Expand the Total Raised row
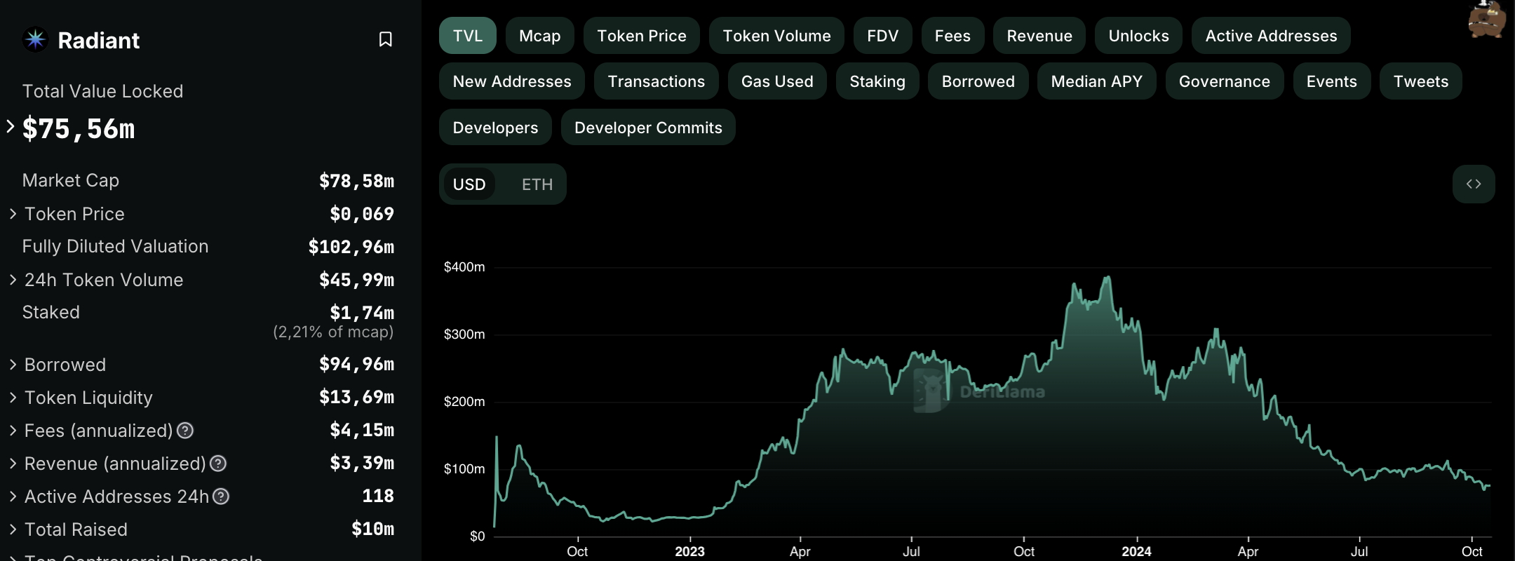This screenshot has width=1515, height=561. (13, 529)
